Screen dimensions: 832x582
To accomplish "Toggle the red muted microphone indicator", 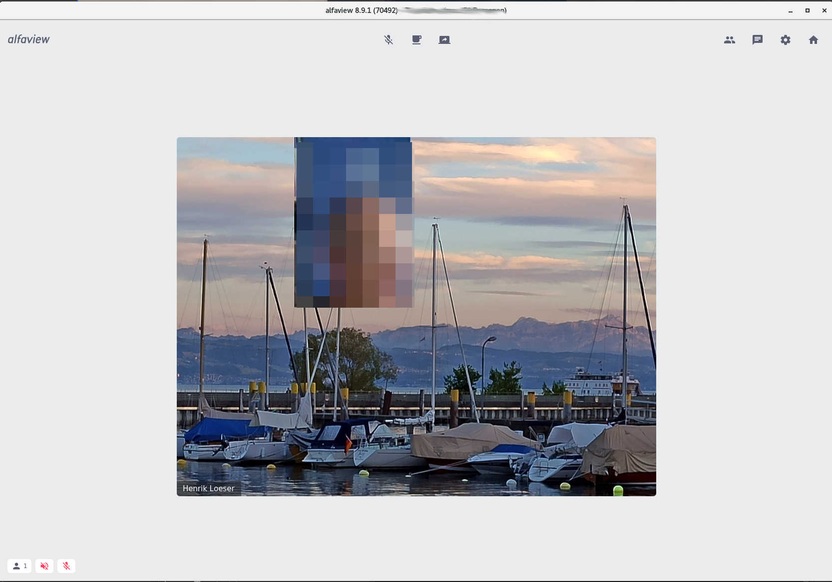I will 66,566.
